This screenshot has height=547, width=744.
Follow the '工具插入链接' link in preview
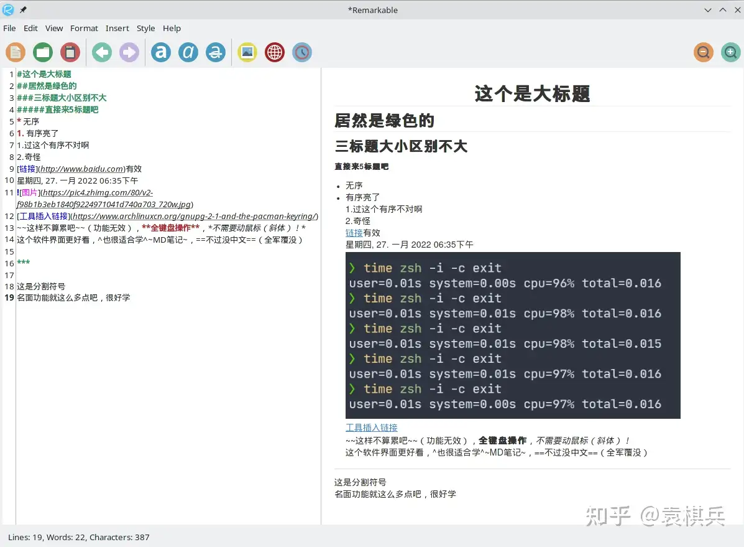[372, 428]
